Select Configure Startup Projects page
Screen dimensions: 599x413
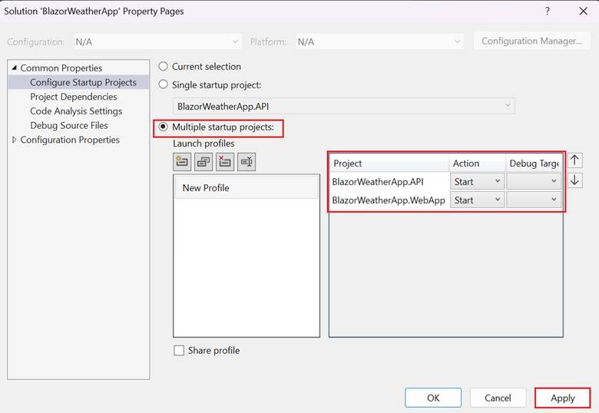point(83,82)
